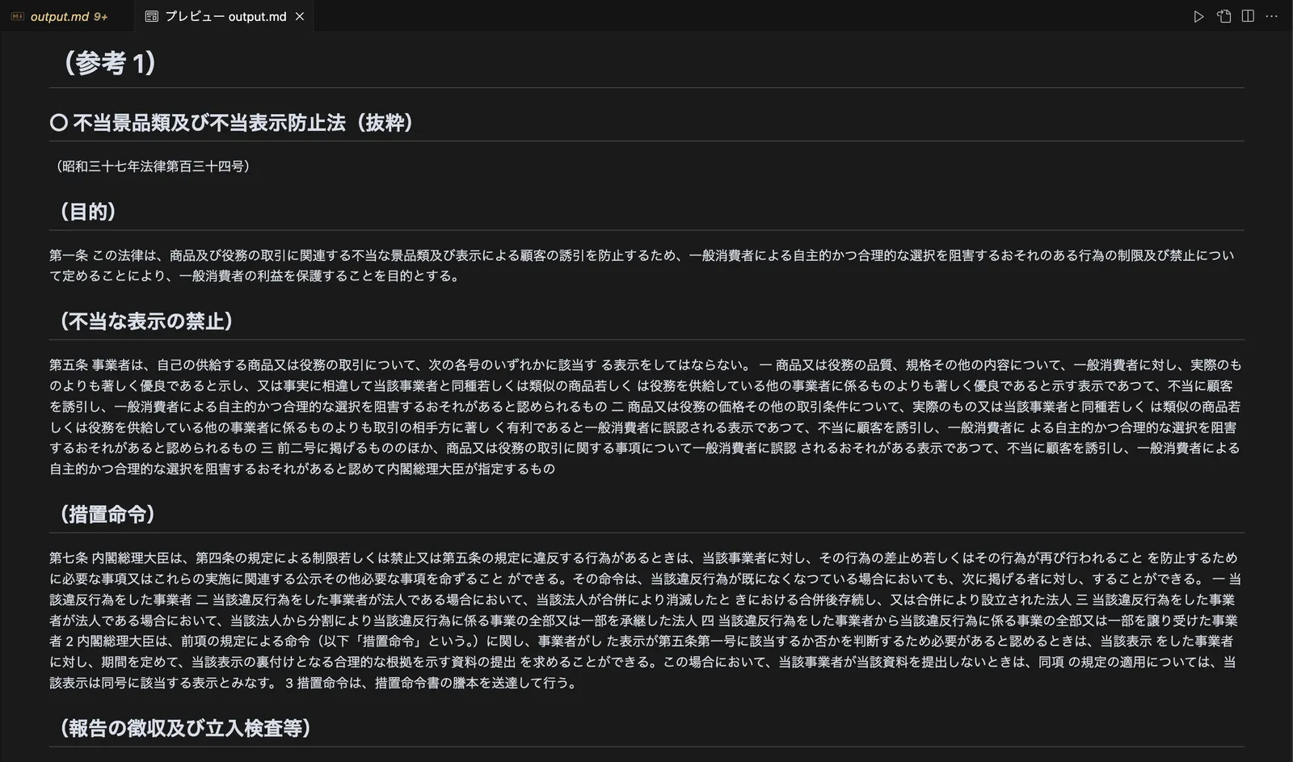Click the paragraph starting 第五条 事業者は
The image size is (1293, 762).
pos(645,416)
